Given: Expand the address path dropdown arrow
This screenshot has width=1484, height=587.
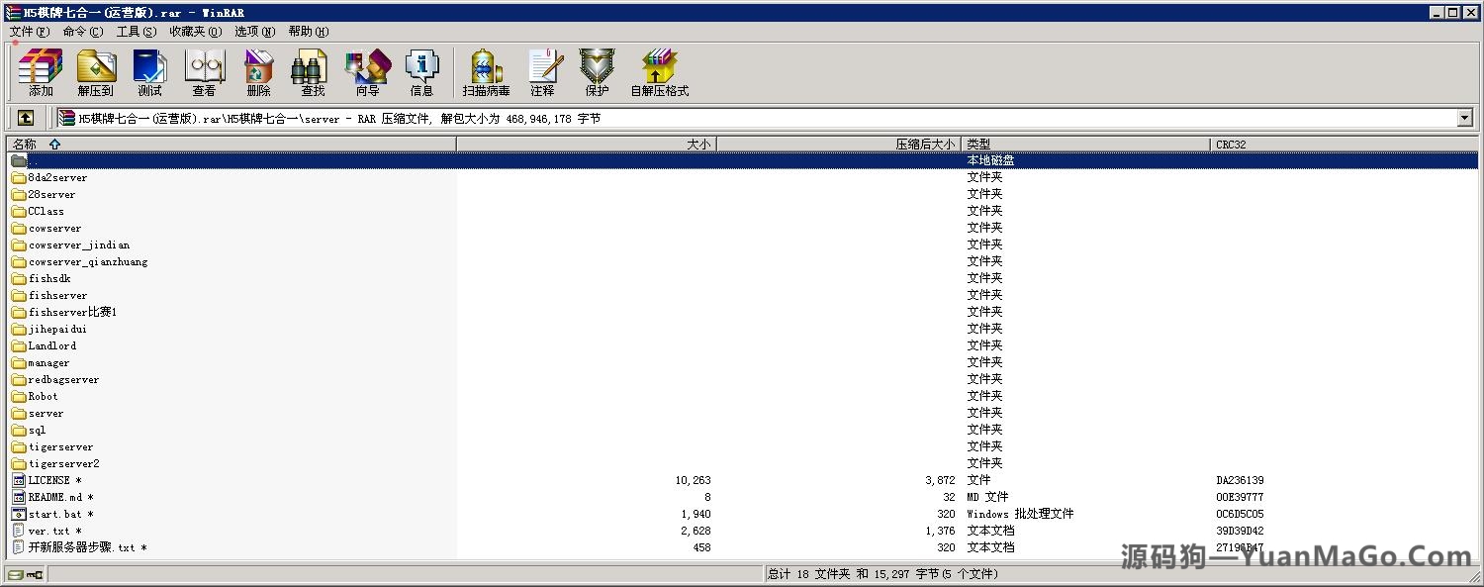Looking at the screenshot, I should tap(1465, 118).
